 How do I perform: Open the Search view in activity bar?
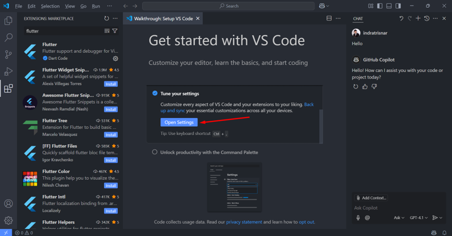[8, 37]
